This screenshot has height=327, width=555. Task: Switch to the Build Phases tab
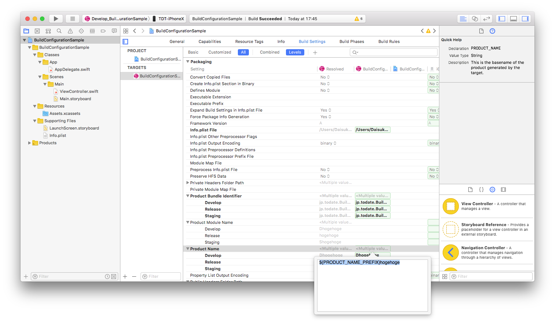[351, 41]
